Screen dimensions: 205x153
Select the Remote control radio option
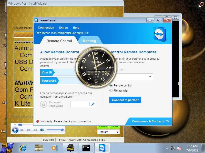(111, 85)
